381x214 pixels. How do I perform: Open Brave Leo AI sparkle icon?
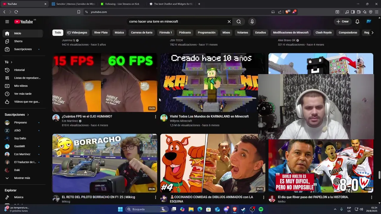pyautogui.click(x=365, y=12)
